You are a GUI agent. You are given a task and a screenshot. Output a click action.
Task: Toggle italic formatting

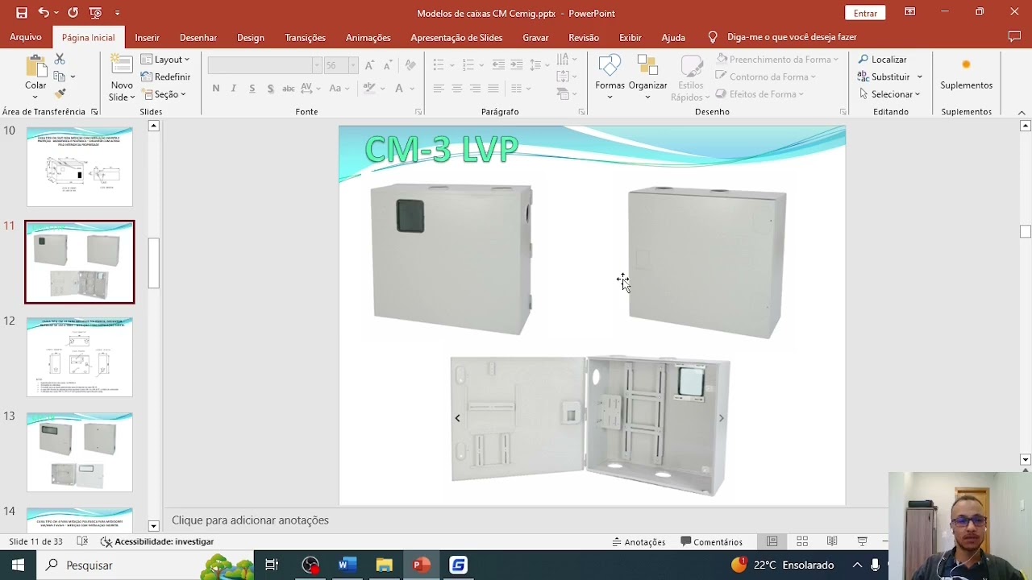(x=234, y=89)
